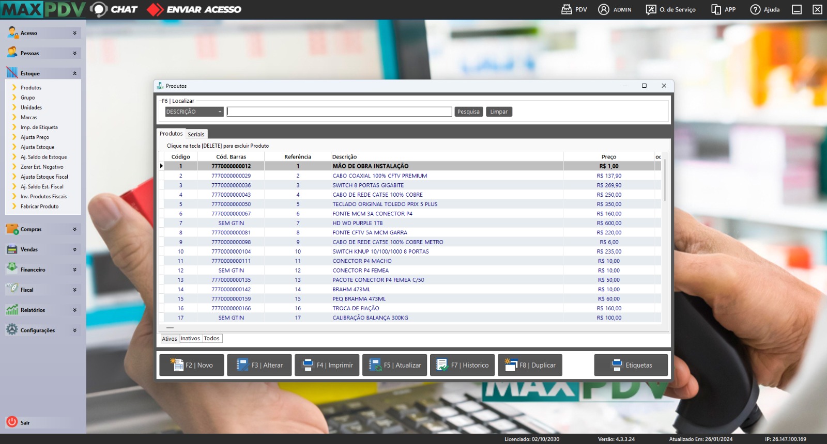Click the Etiquetas printer button
This screenshot has height=444, width=827.
(631, 365)
